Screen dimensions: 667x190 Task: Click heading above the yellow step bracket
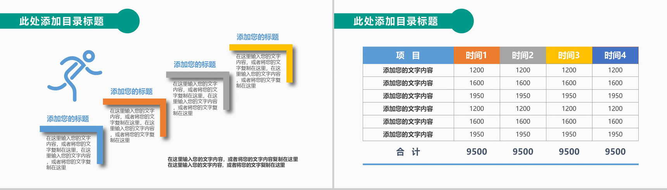(258, 37)
